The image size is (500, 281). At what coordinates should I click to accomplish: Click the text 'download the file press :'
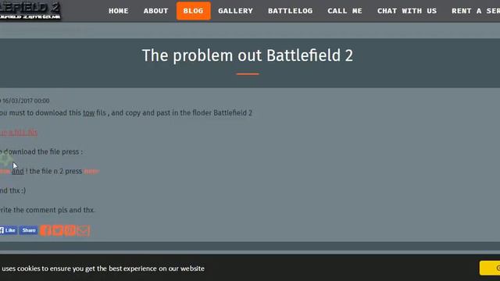click(43, 152)
